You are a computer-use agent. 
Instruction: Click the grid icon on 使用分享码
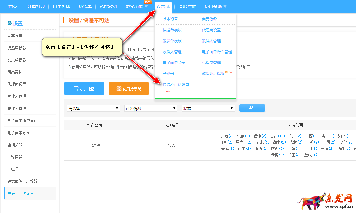click(119, 89)
